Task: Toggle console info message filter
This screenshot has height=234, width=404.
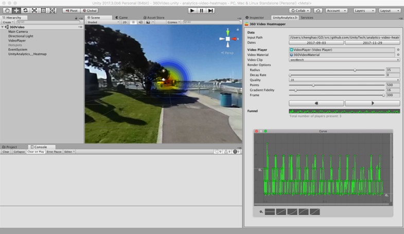Action: 218,152
